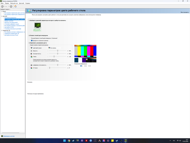Click the Яркость brightness slider thumb
The height and width of the screenshot is (143, 190).
point(58,51)
